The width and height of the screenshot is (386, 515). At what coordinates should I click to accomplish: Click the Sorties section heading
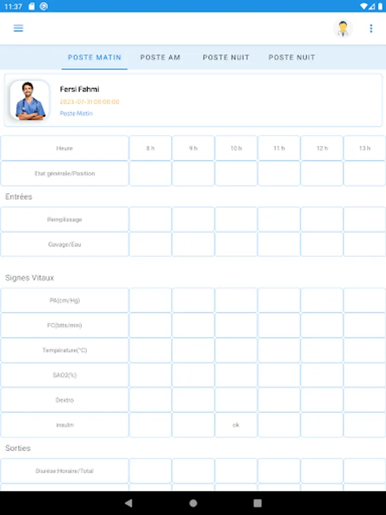click(18, 448)
